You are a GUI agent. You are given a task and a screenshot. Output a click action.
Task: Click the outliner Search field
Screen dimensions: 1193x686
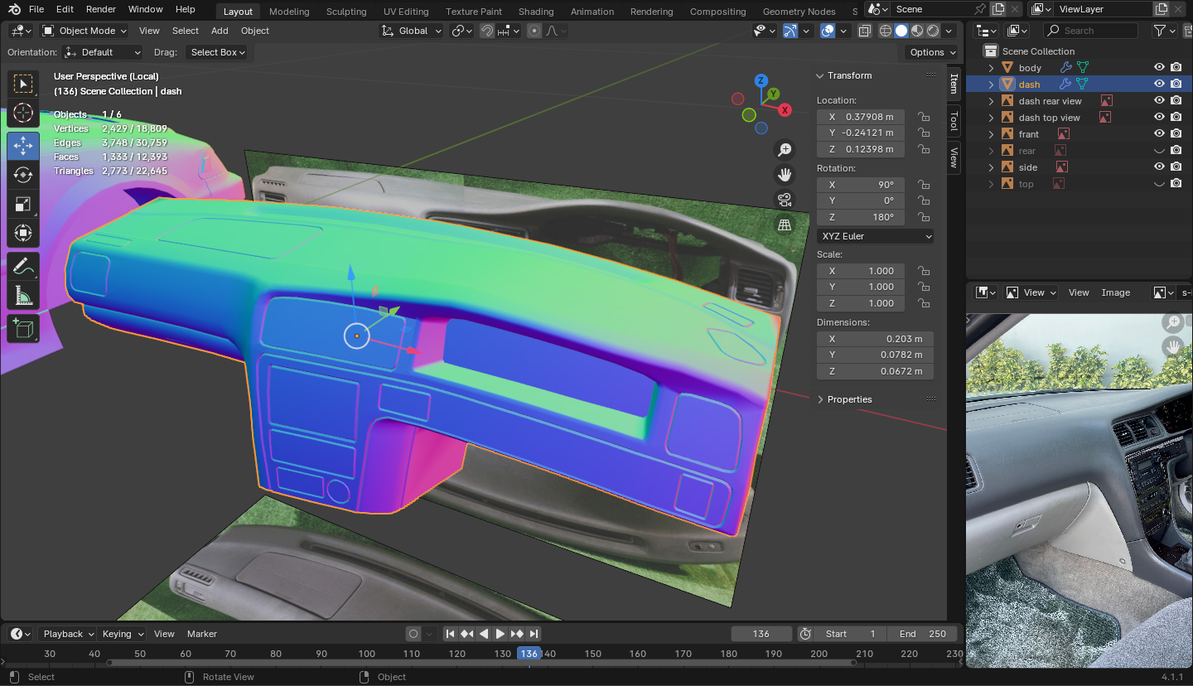[x=1090, y=31]
